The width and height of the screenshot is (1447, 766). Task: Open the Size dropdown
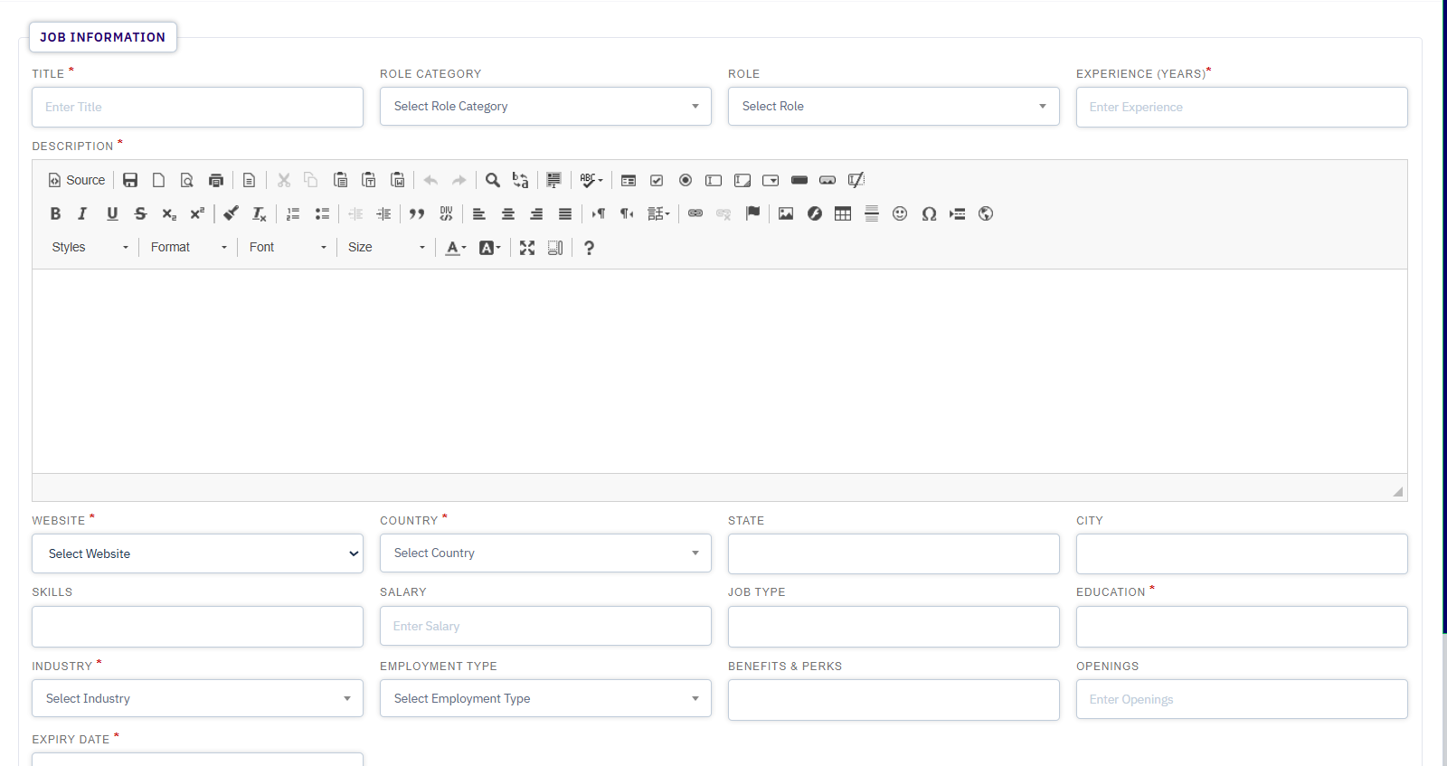click(385, 247)
